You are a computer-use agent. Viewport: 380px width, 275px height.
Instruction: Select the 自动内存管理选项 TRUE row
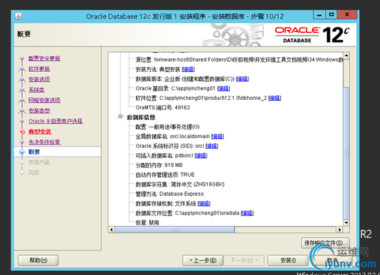click(165, 174)
